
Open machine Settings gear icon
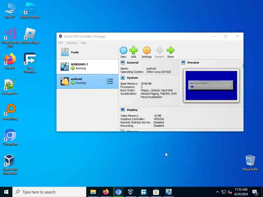click(147, 50)
